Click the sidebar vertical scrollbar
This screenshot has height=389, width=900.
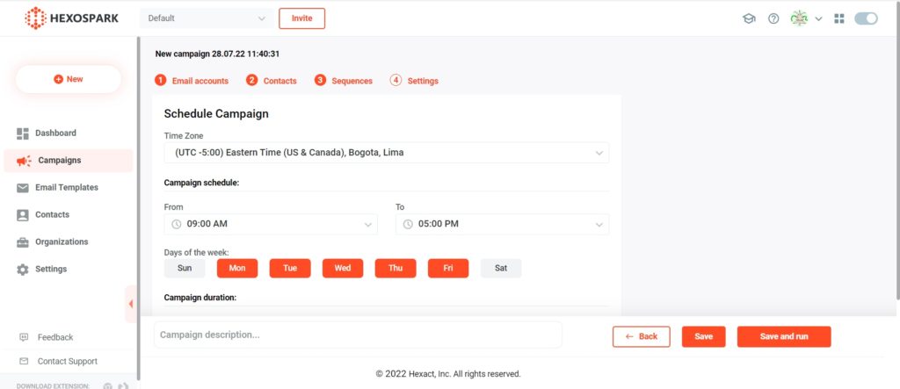coord(138,206)
